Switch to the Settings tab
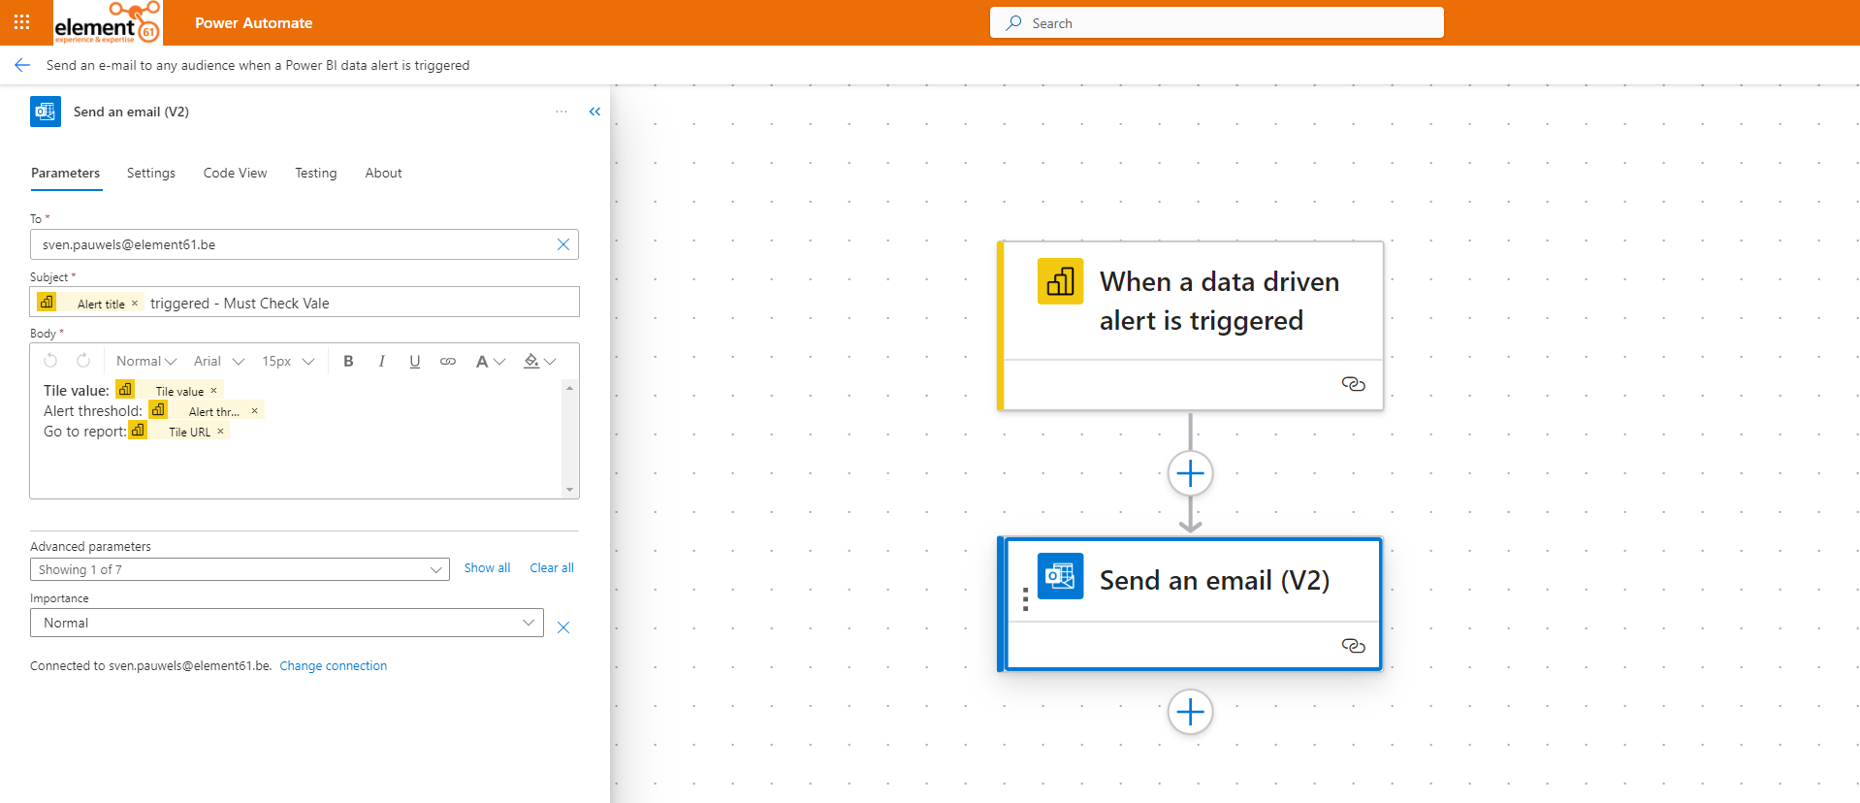This screenshot has width=1860, height=803. tap(151, 173)
